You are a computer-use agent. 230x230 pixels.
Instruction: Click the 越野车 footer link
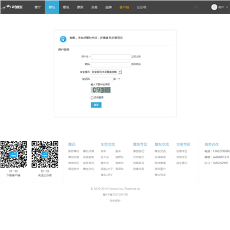(x=119, y=157)
